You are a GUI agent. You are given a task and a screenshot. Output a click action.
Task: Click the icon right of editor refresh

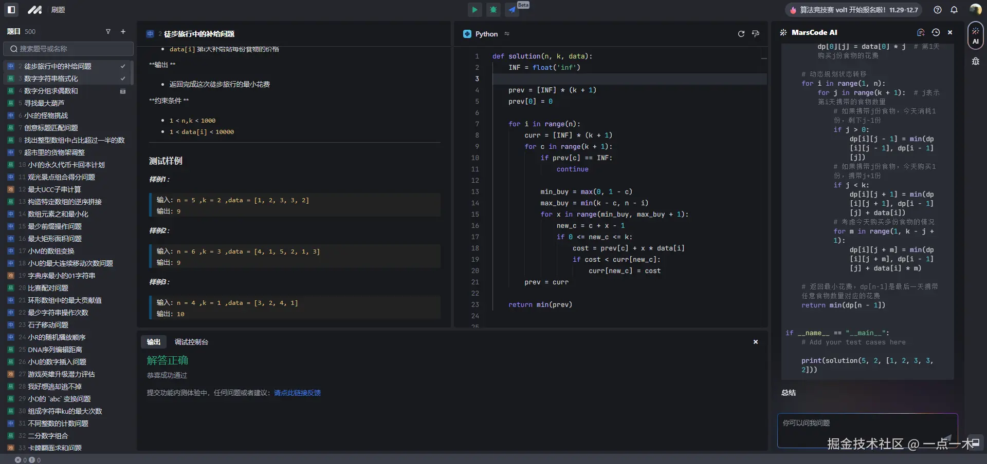tap(756, 34)
